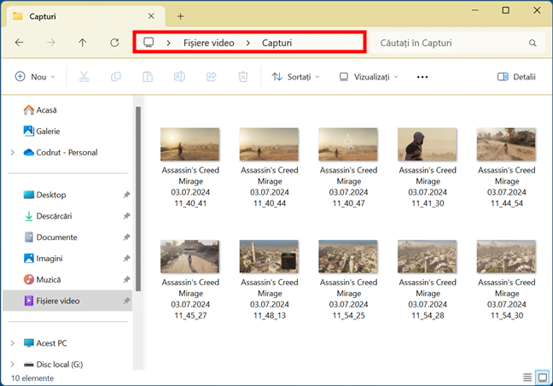Select screenshot thumbnail 11_40_44
Viewport: 553px width, 386px height.
coord(269,144)
